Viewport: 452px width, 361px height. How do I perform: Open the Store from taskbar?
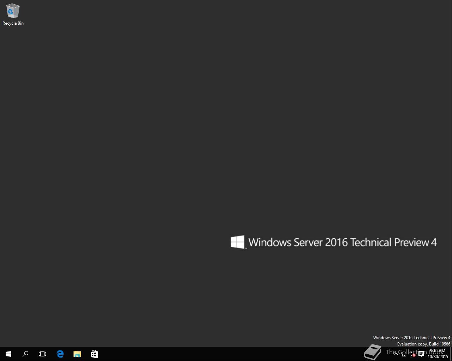pyautogui.click(x=94, y=354)
